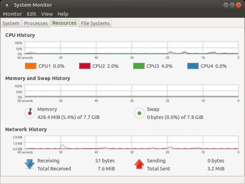Open the green CPU3 color picker
This screenshot has width=245, height=184.
click(x=139, y=66)
